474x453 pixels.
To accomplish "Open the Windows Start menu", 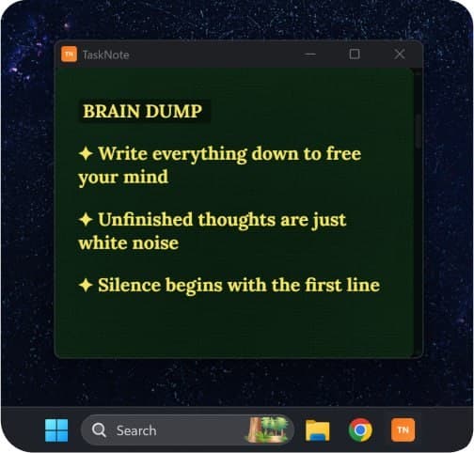I will [x=56, y=430].
